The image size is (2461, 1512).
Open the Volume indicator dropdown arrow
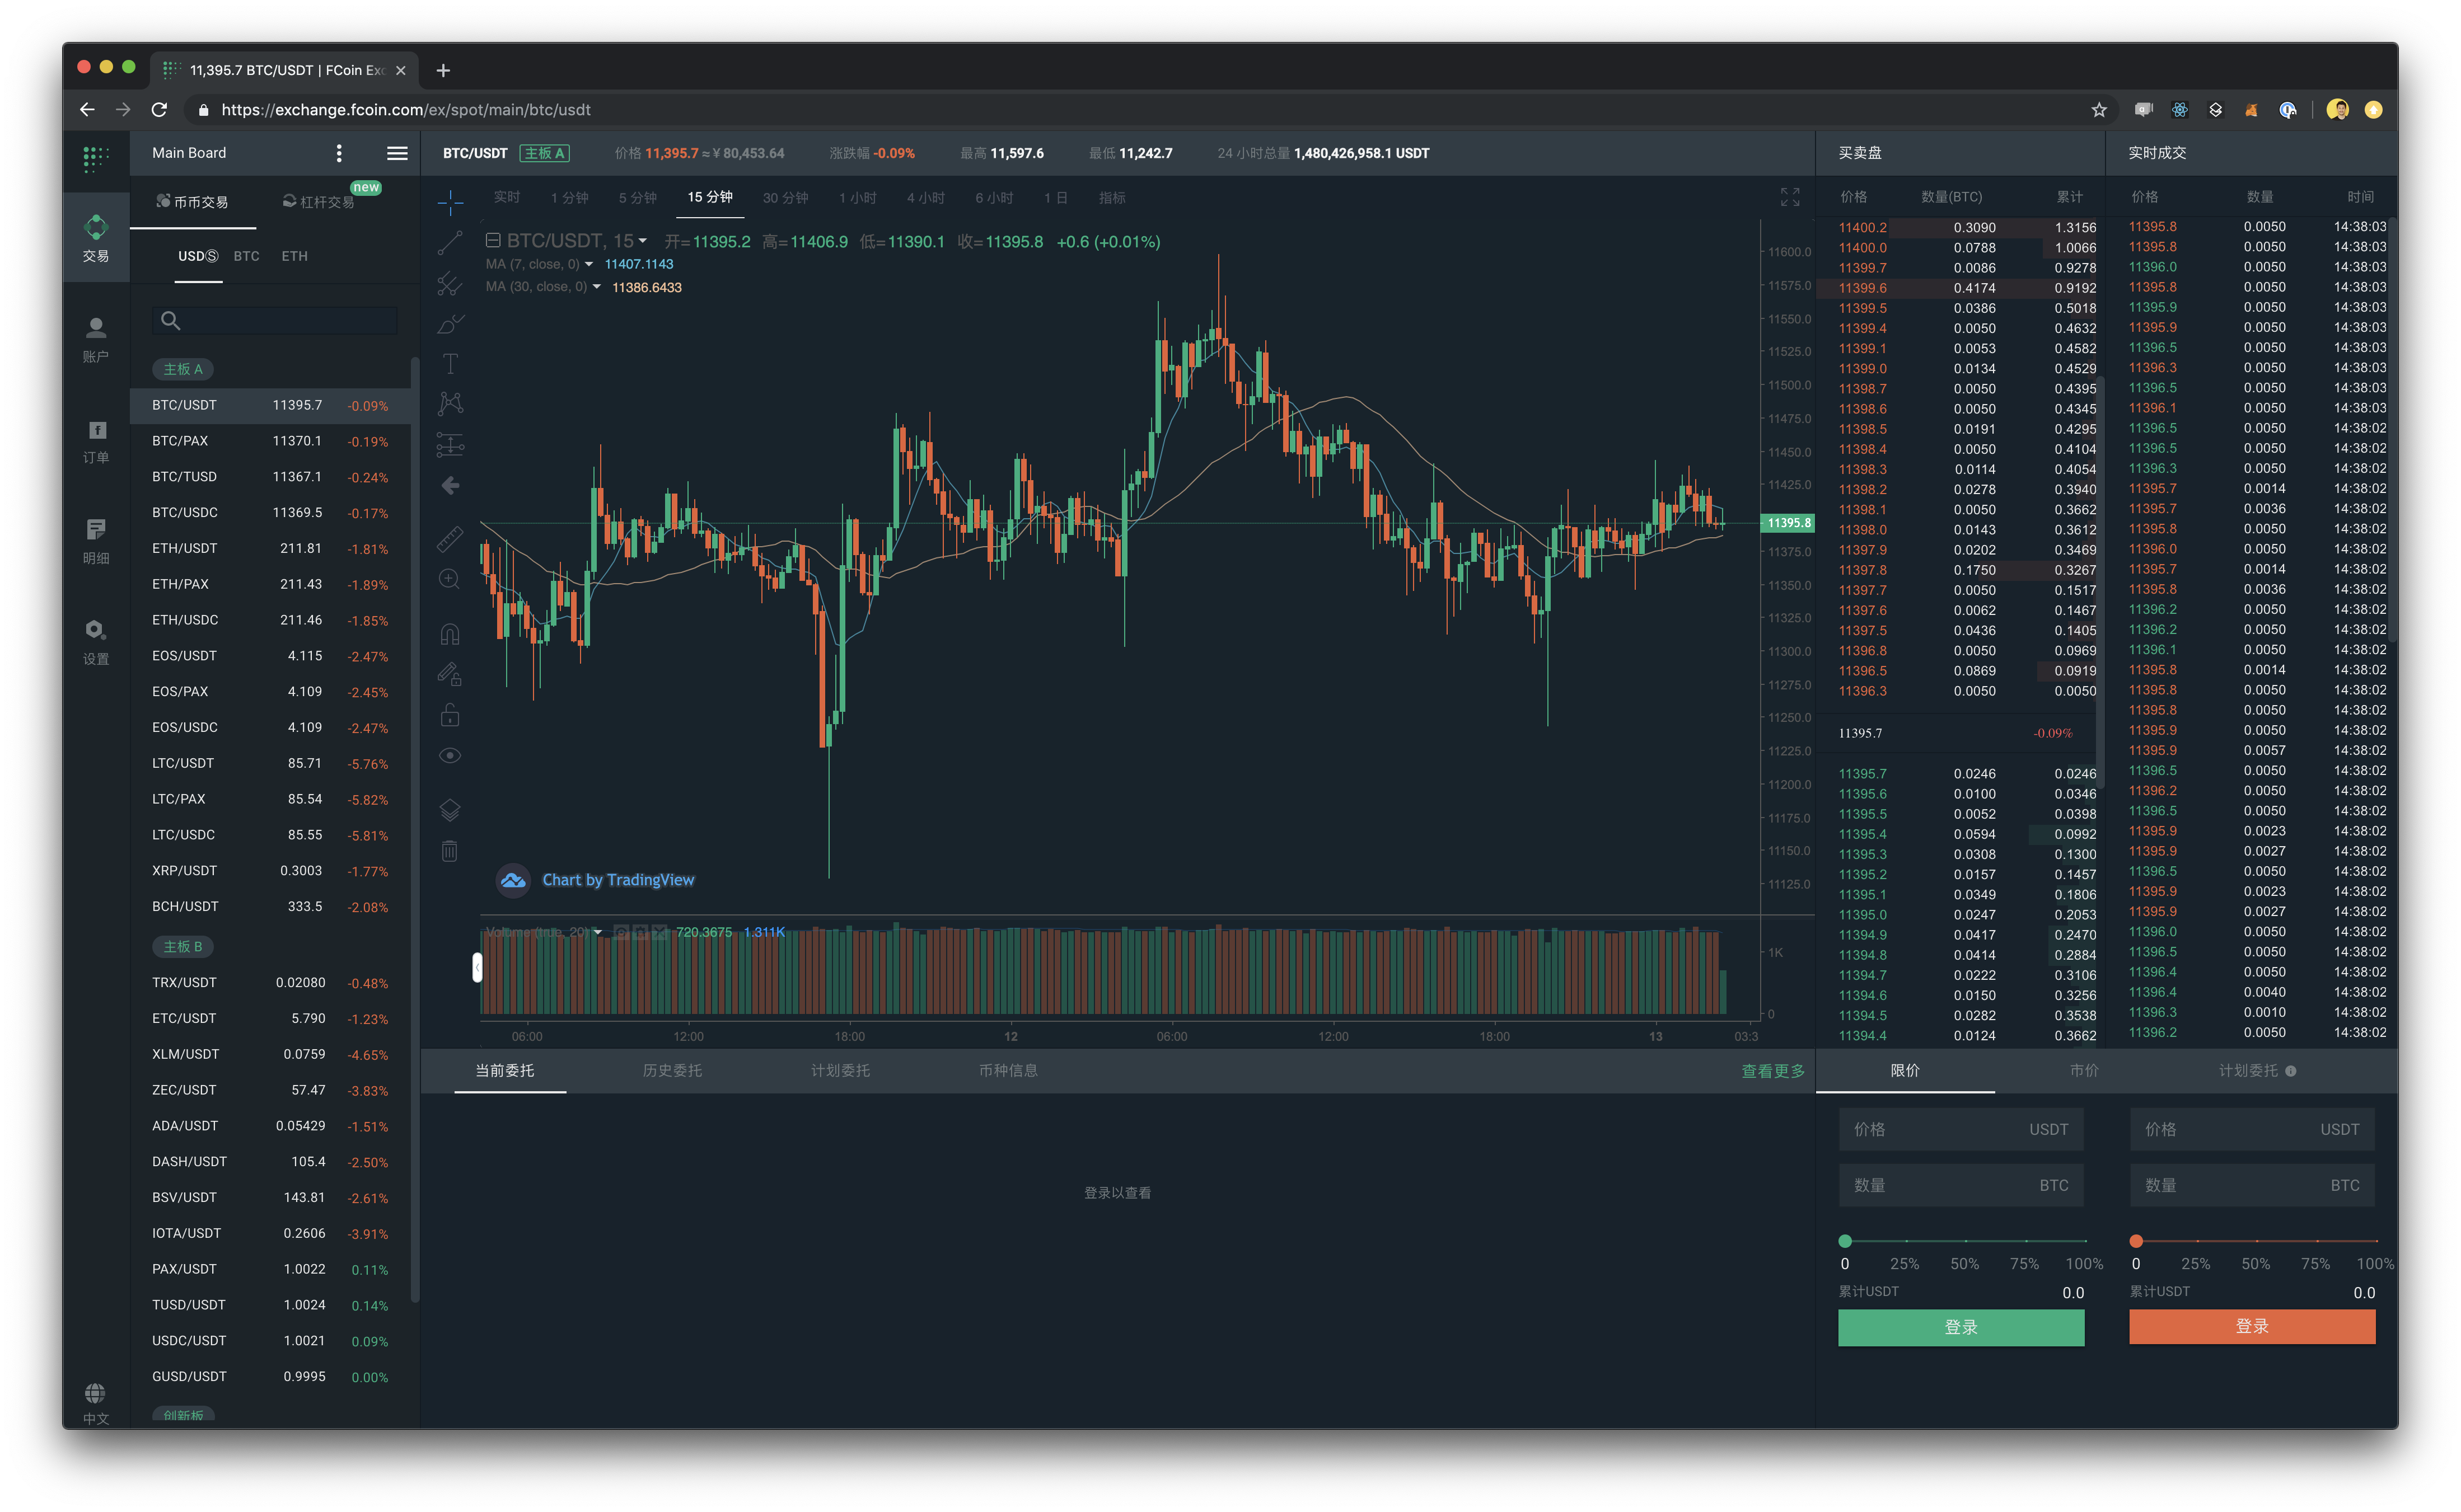[598, 932]
